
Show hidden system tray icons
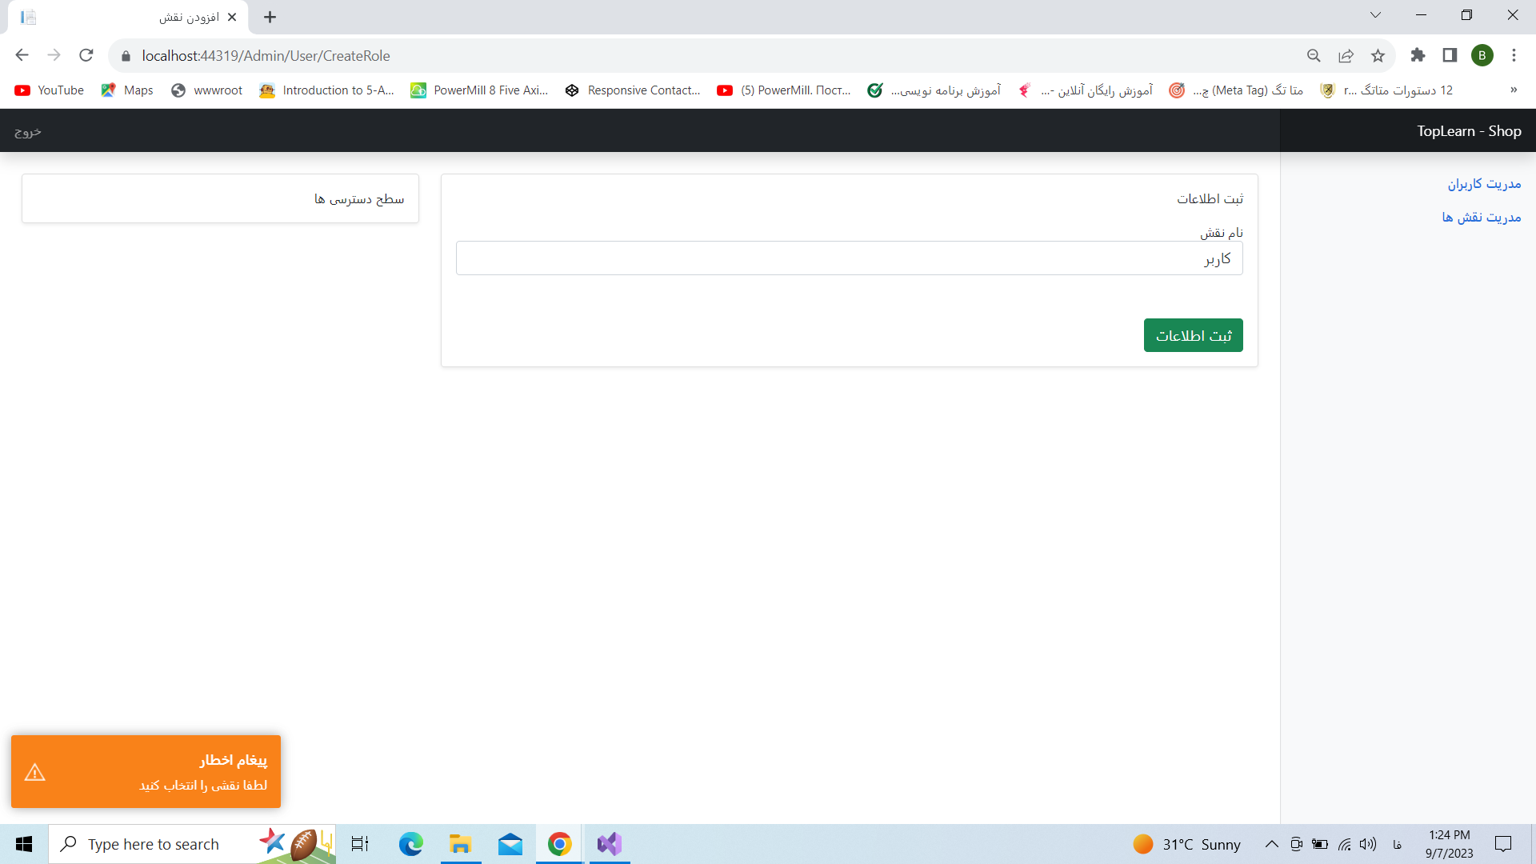pyautogui.click(x=1271, y=844)
